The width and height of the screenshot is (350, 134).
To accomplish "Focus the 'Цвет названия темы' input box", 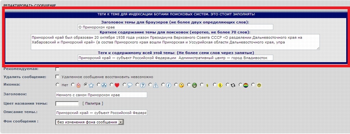I will click(x=67, y=103).
